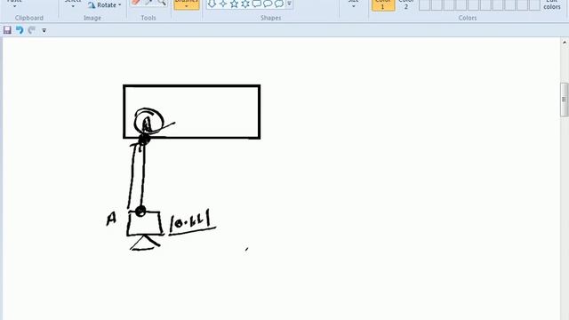Open the Select dropdown arrow
Image resolution: width=569 pixels, height=320 pixels.
point(73,6)
